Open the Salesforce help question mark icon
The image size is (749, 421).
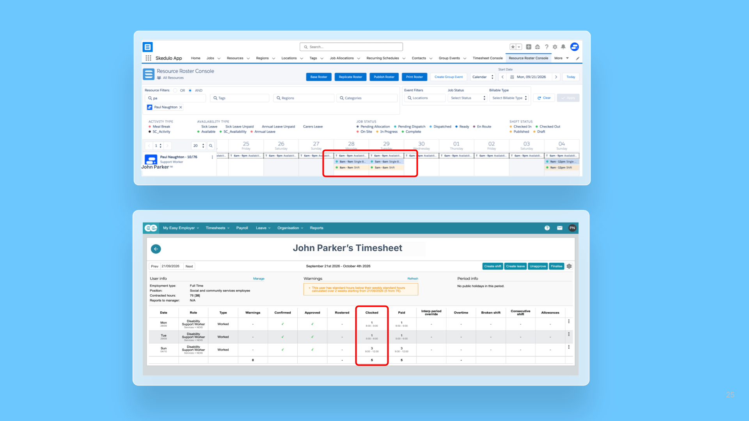click(x=547, y=47)
